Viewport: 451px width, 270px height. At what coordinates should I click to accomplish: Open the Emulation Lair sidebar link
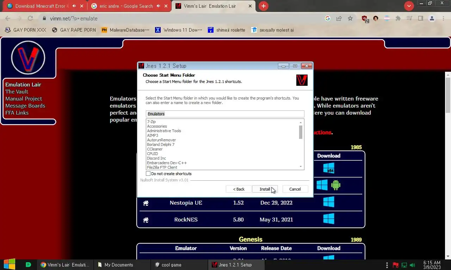pos(23,84)
